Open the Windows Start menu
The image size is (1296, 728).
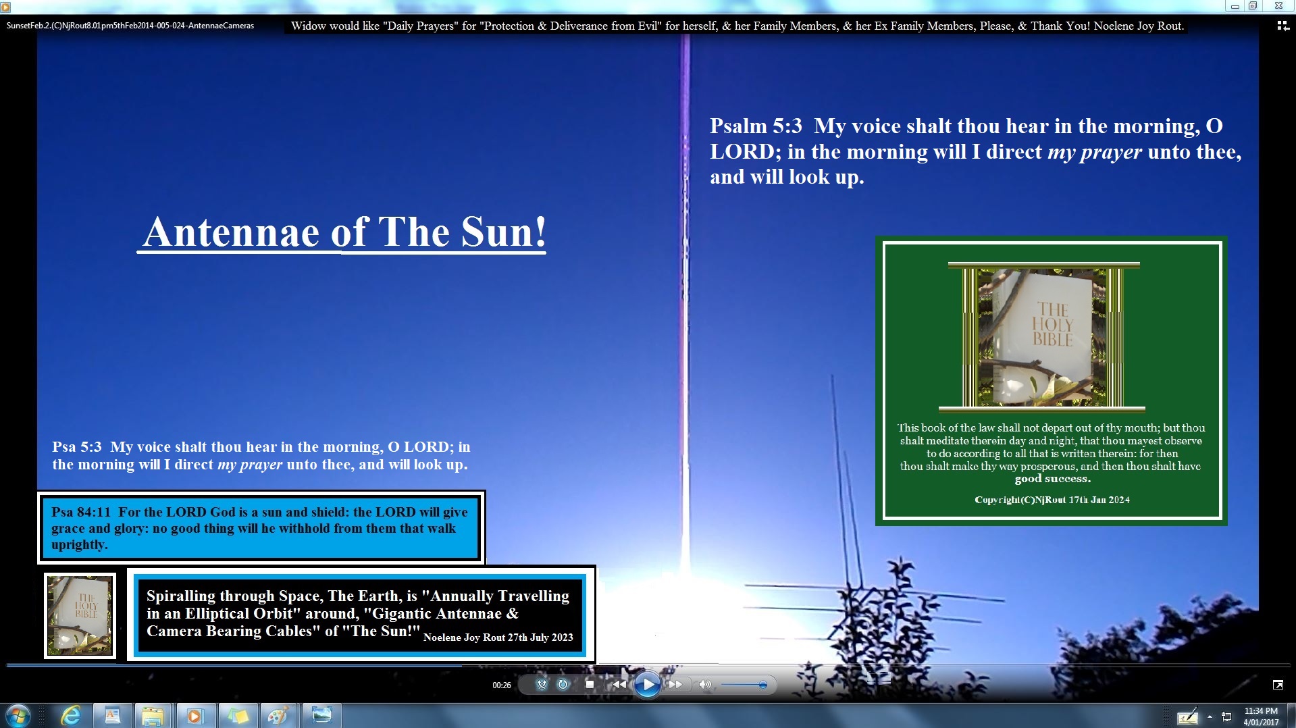click(x=18, y=715)
